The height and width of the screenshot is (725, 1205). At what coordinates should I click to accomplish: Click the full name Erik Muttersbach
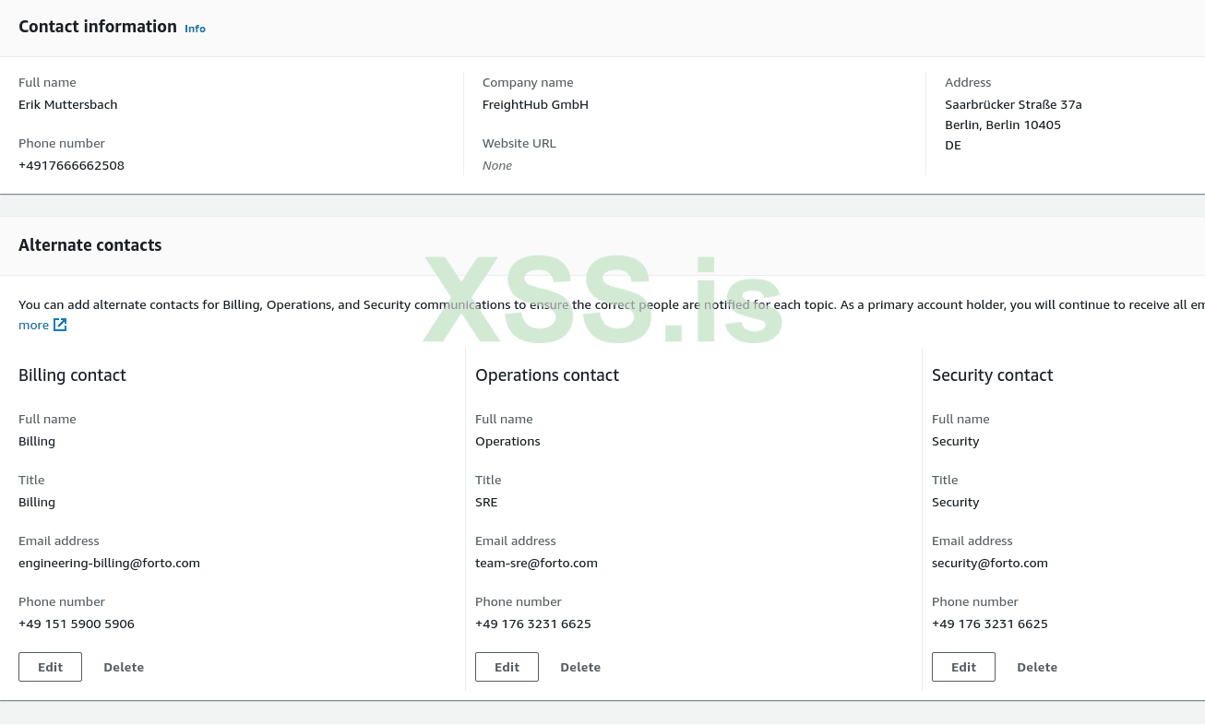click(68, 104)
